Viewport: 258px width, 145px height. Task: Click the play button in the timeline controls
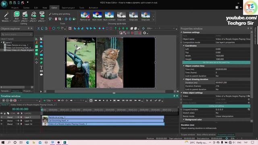pos(110,100)
